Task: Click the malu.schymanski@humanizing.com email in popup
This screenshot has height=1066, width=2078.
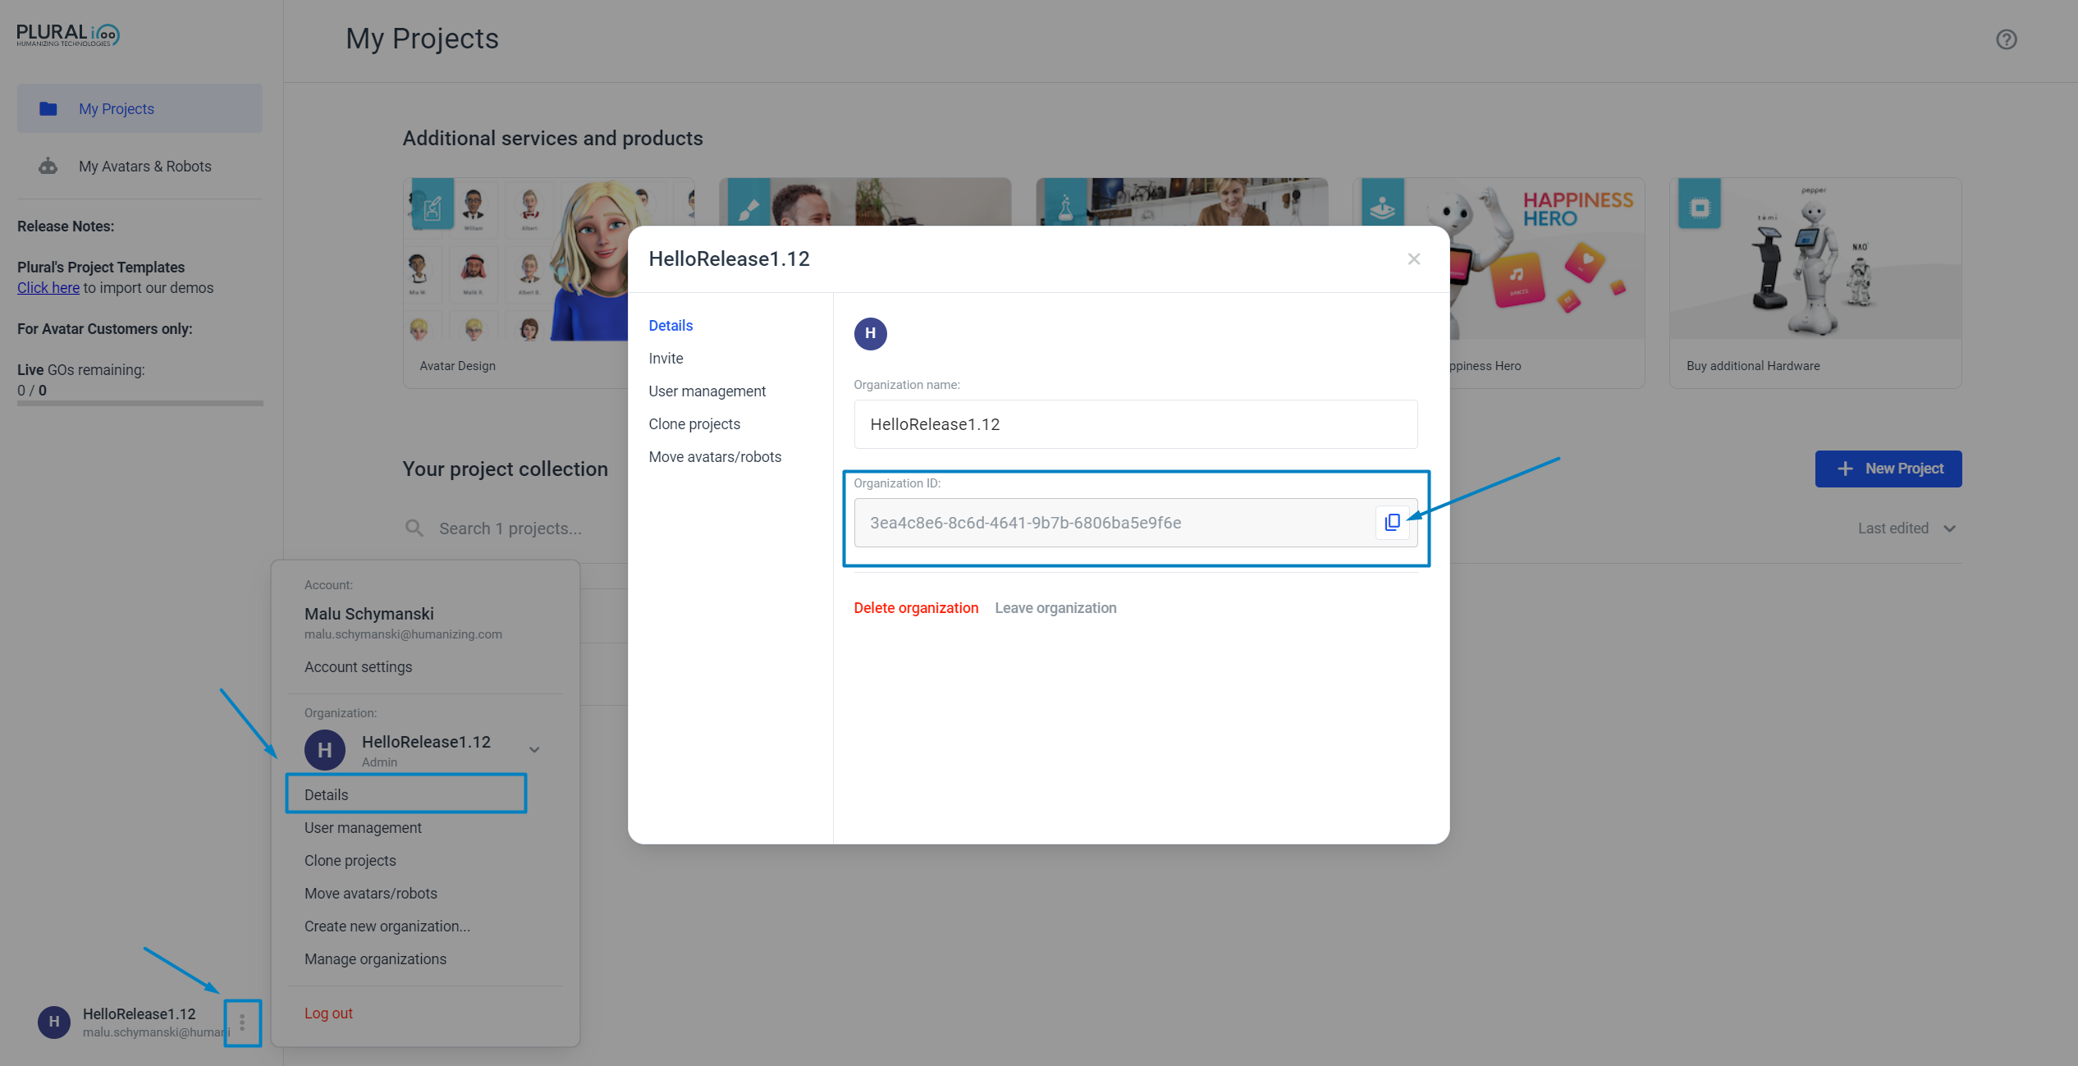Action: pos(403,634)
